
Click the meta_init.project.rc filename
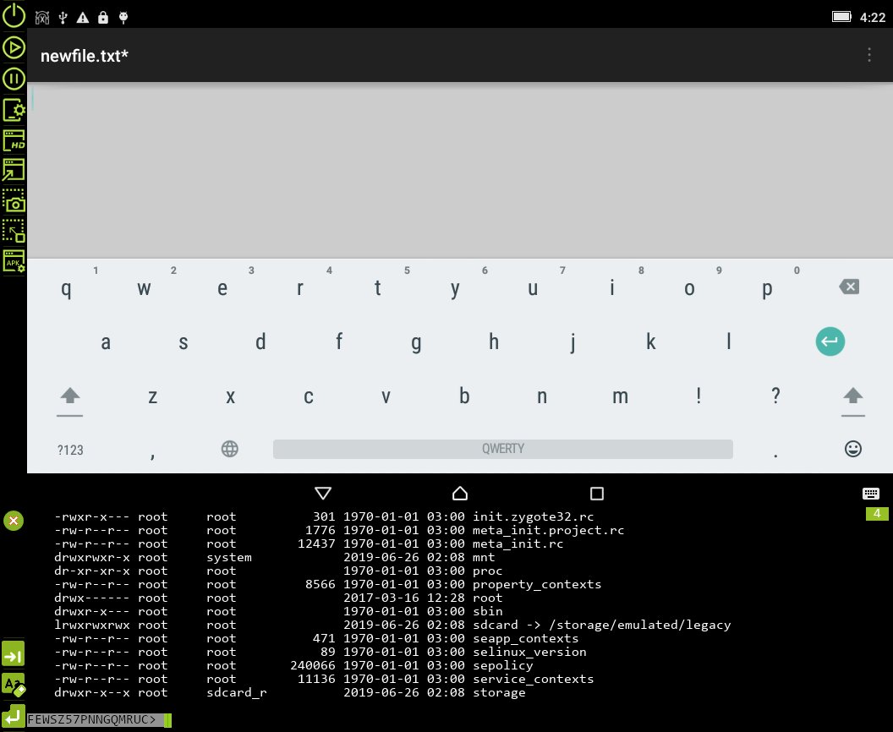point(549,530)
